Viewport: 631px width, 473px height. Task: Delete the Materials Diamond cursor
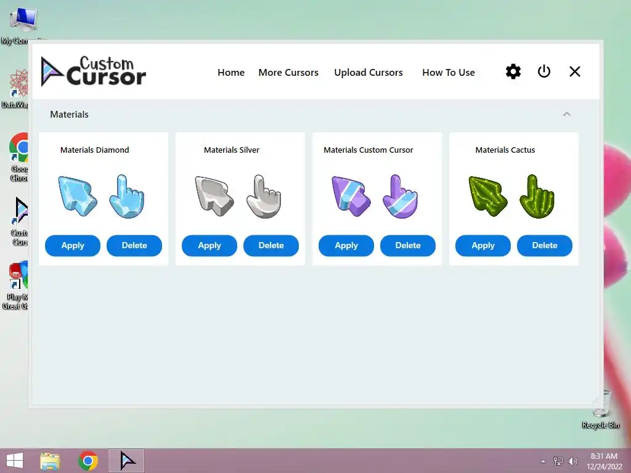(134, 245)
